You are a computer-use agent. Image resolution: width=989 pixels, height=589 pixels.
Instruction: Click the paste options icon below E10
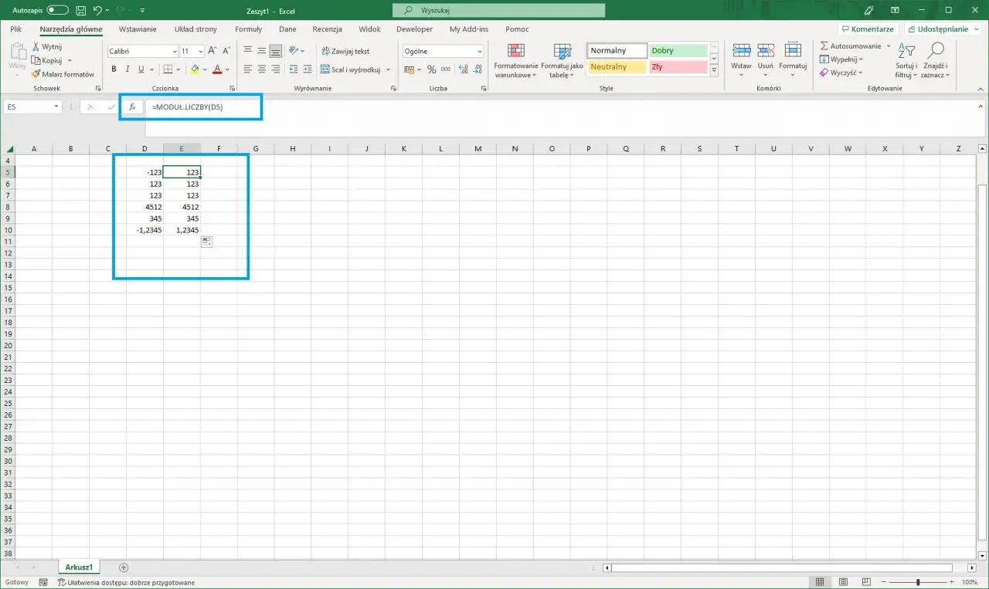[x=207, y=242]
